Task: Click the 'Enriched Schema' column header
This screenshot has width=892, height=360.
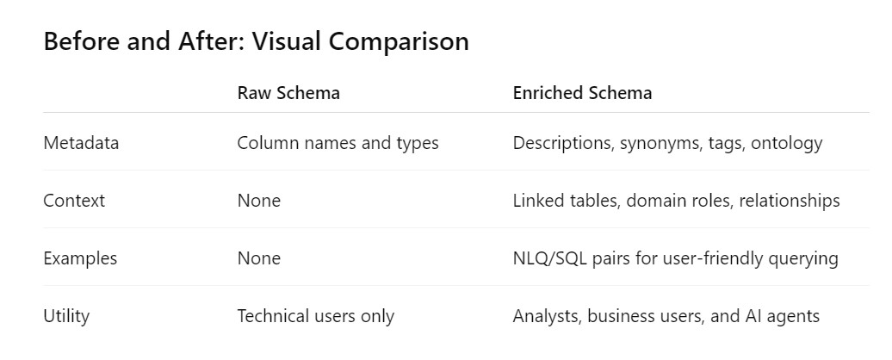Action: click(x=582, y=93)
